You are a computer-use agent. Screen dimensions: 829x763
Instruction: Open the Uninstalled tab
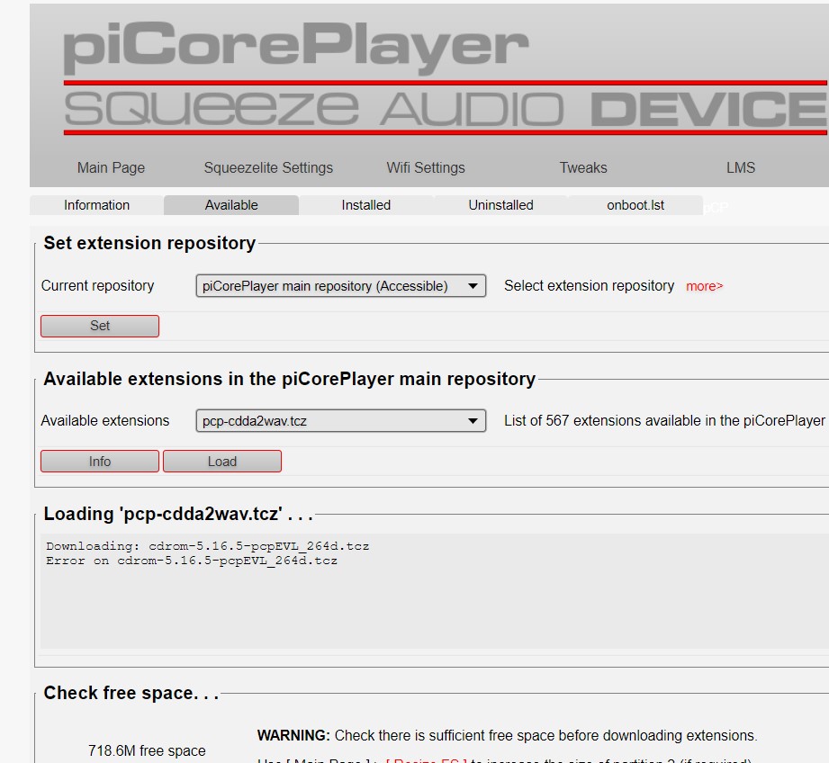tap(500, 205)
